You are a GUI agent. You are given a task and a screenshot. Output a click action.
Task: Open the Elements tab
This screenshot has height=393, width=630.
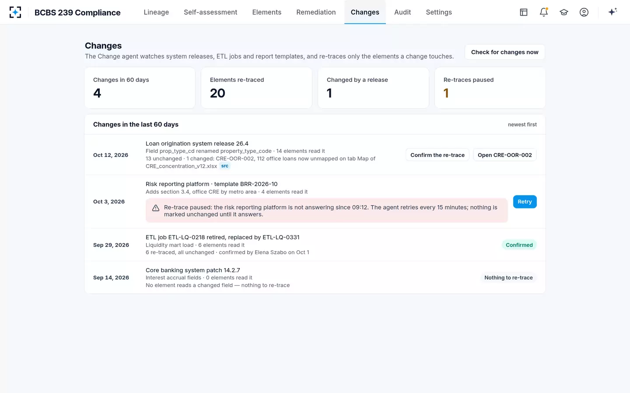[267, 12]
